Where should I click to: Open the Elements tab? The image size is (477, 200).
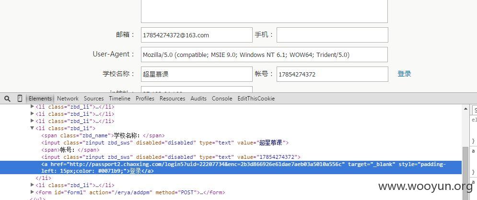(x=40, y=99)
